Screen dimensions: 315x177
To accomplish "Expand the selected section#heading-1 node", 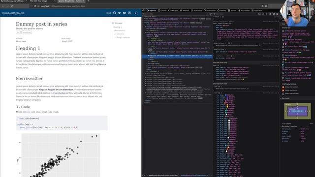I will pyautogui.click(x=148, y=56).
